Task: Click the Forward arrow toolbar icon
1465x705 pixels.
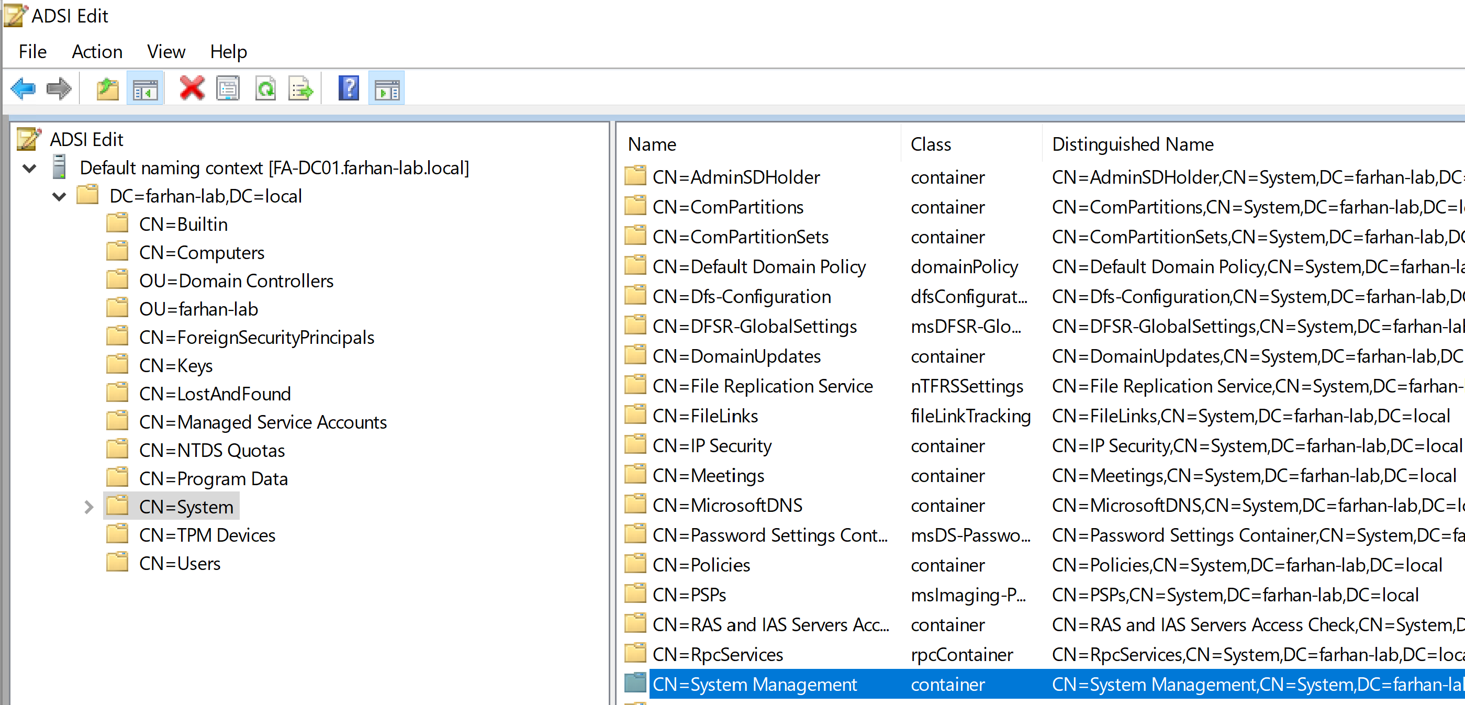Action: 59,88
